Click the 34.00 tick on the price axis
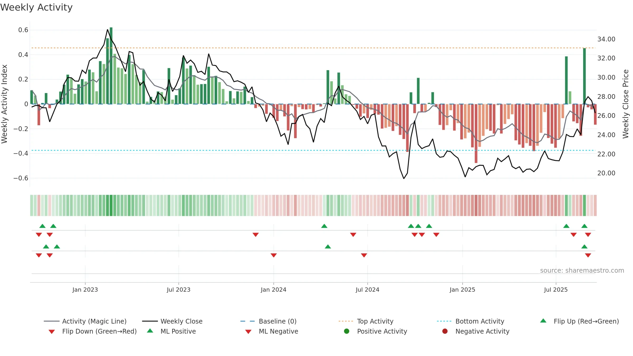The width and height of the screenshot is (633, 356). [x=606, y=39]
